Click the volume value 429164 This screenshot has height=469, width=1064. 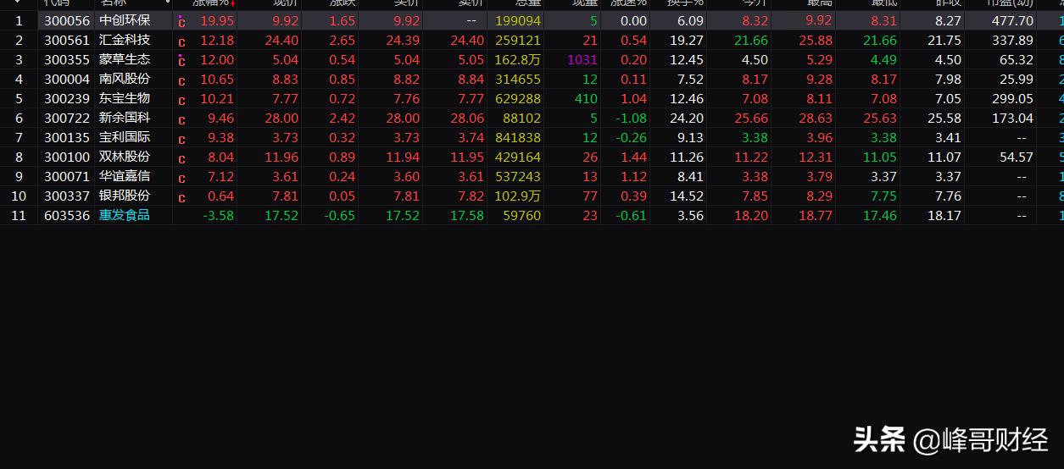pos(518,157)
